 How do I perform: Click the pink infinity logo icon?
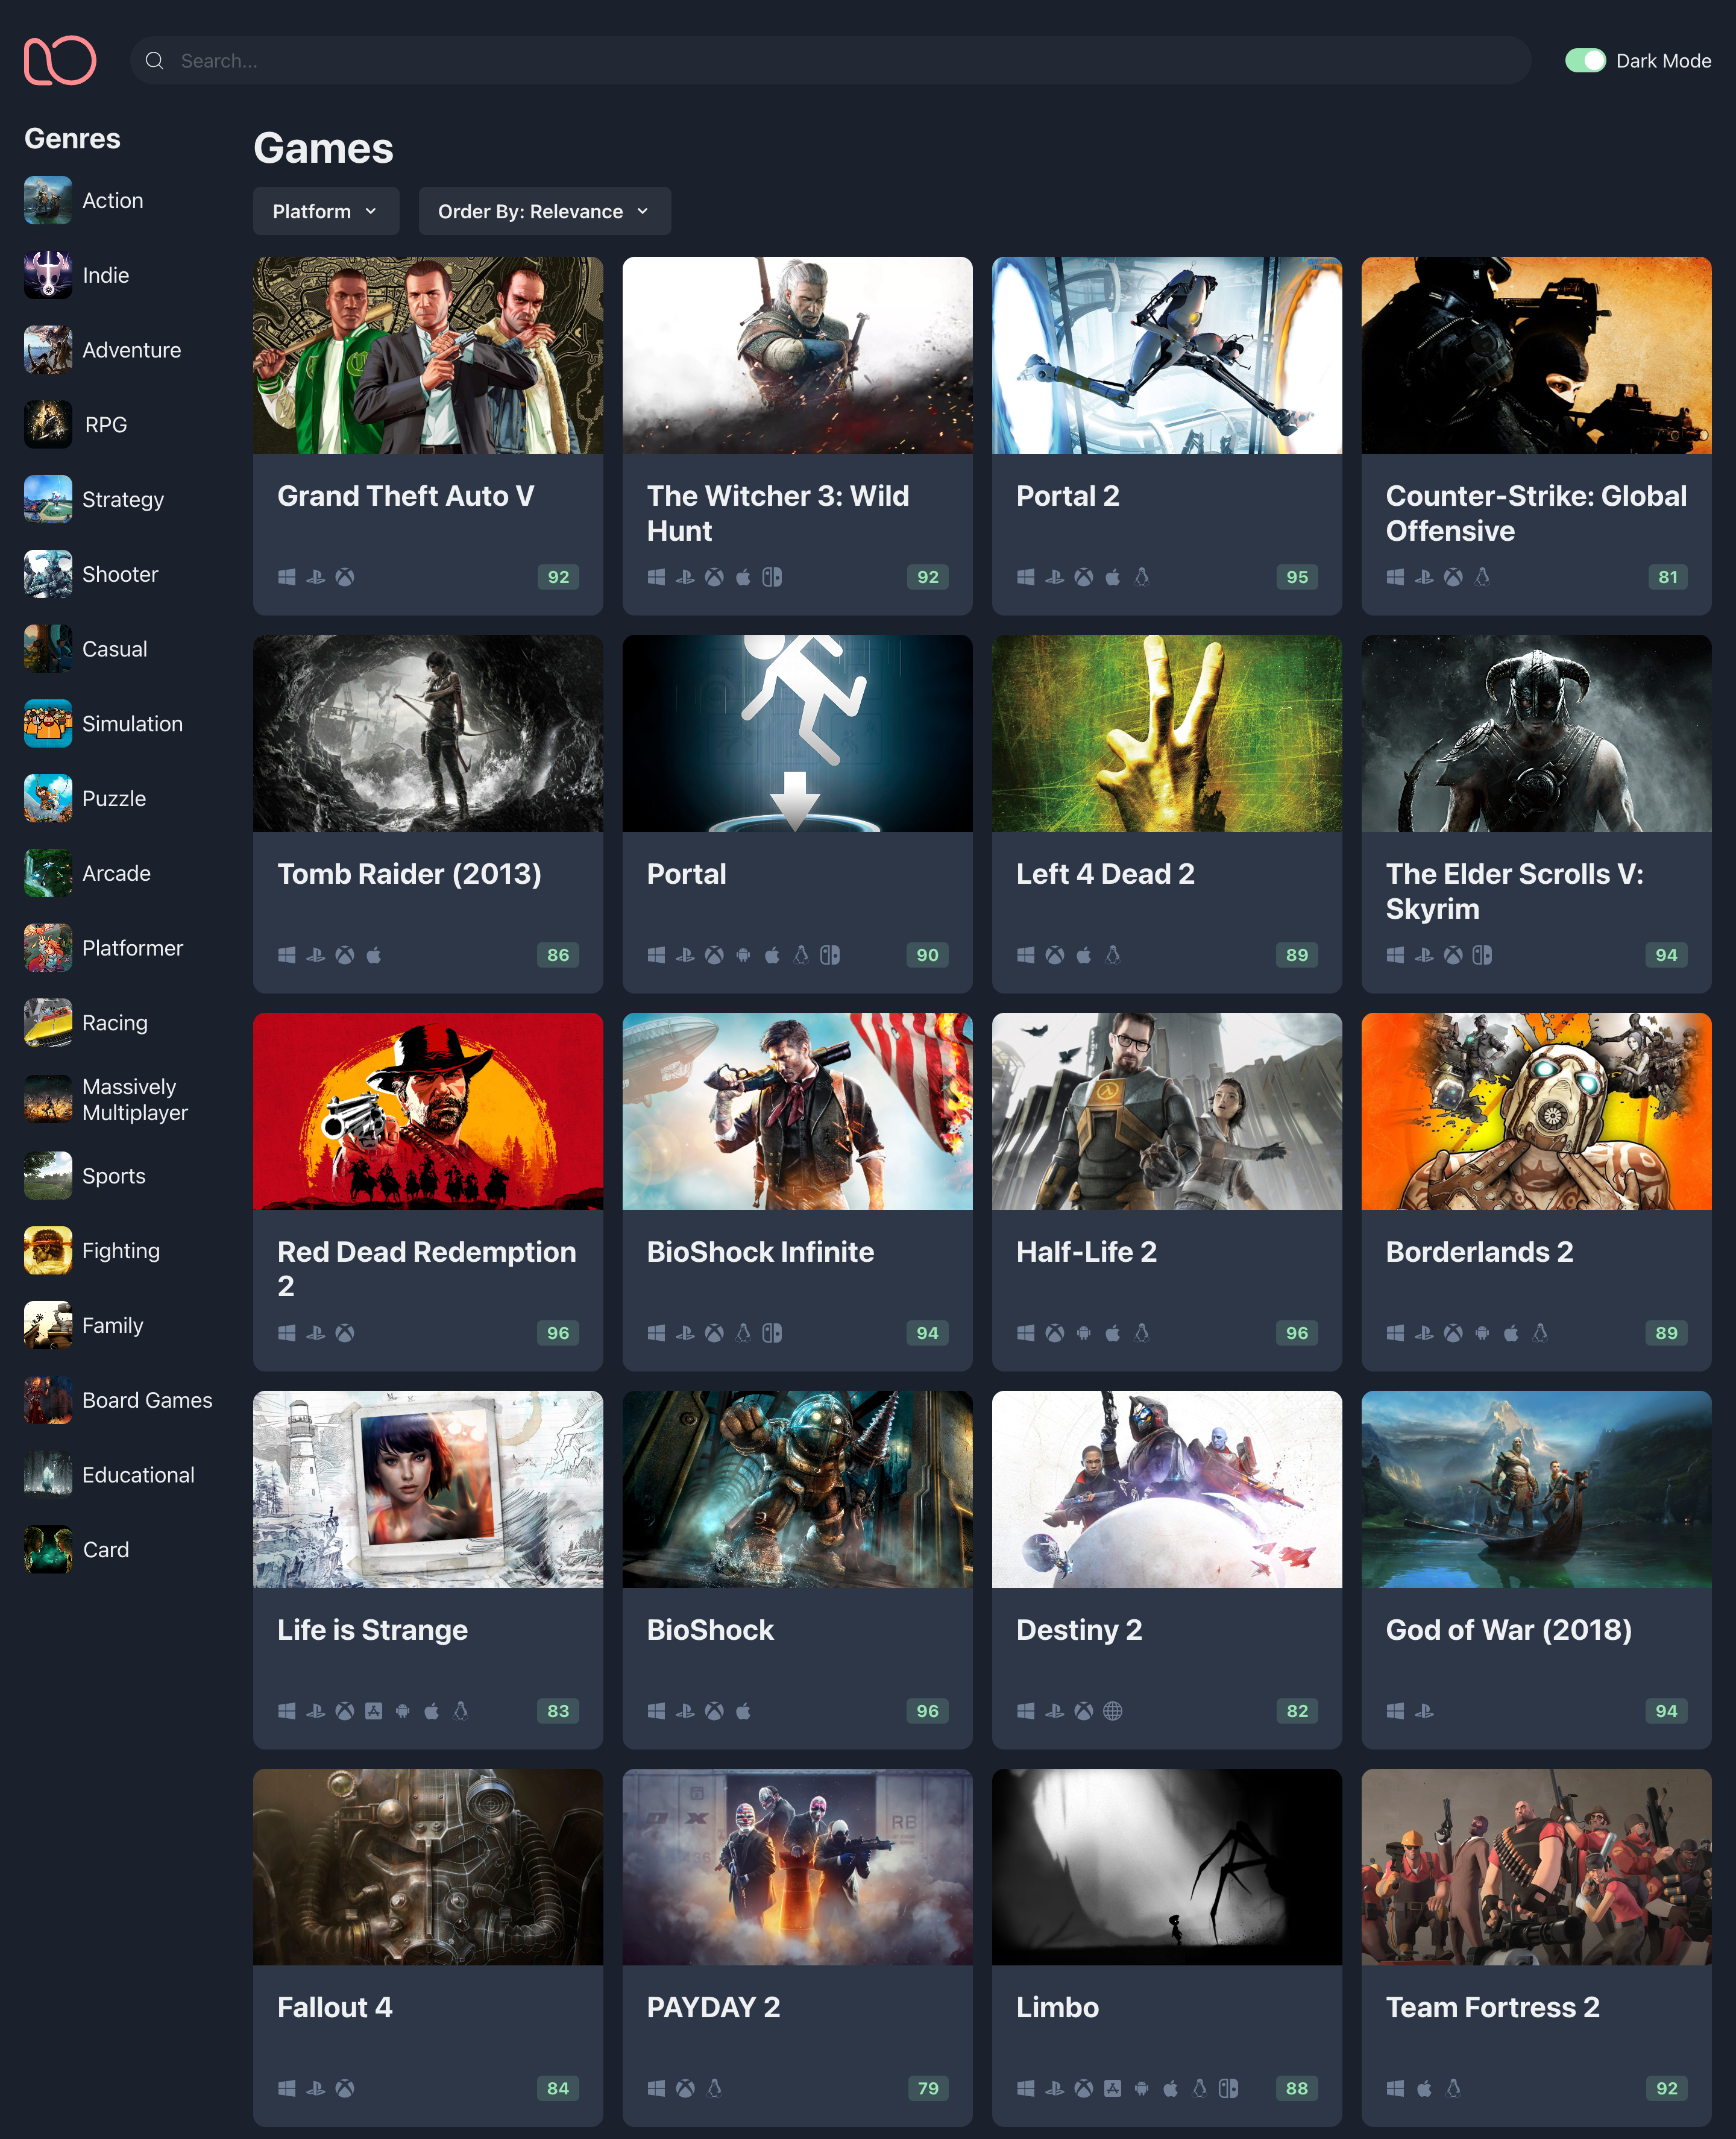60,61
